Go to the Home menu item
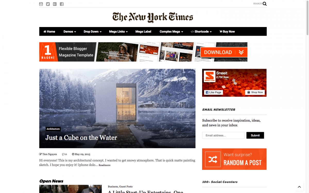The width and height of the screenshot is (309, 193). click(49, 32)
